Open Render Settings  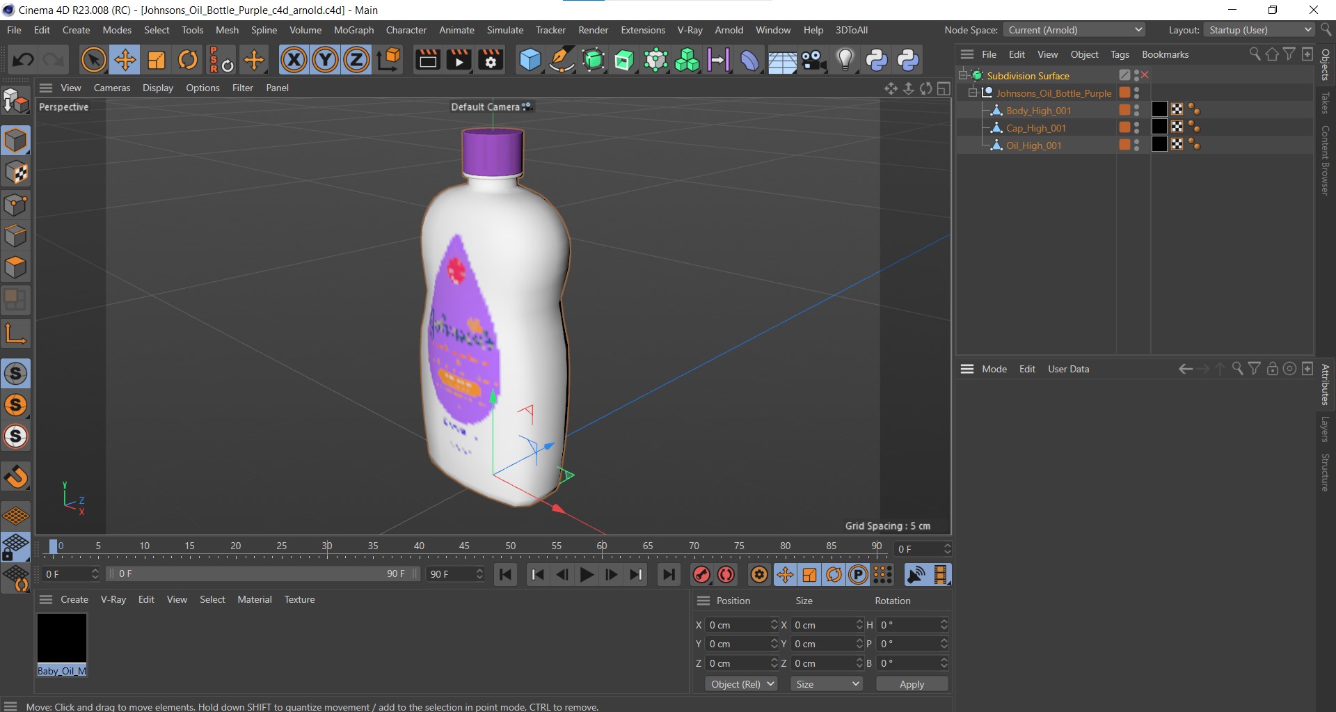pos(491,60)
